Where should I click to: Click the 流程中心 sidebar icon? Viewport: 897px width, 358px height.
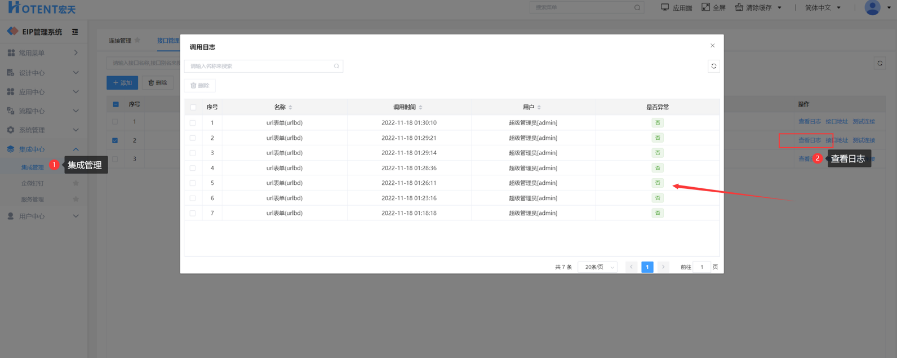click(11, 111)
